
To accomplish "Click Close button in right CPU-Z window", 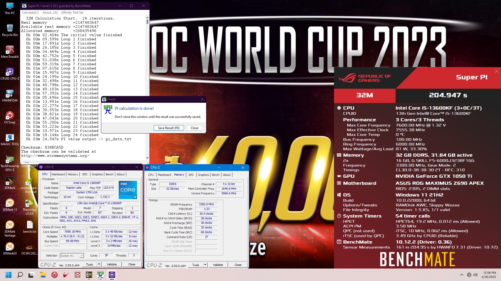I will [238, 265].
